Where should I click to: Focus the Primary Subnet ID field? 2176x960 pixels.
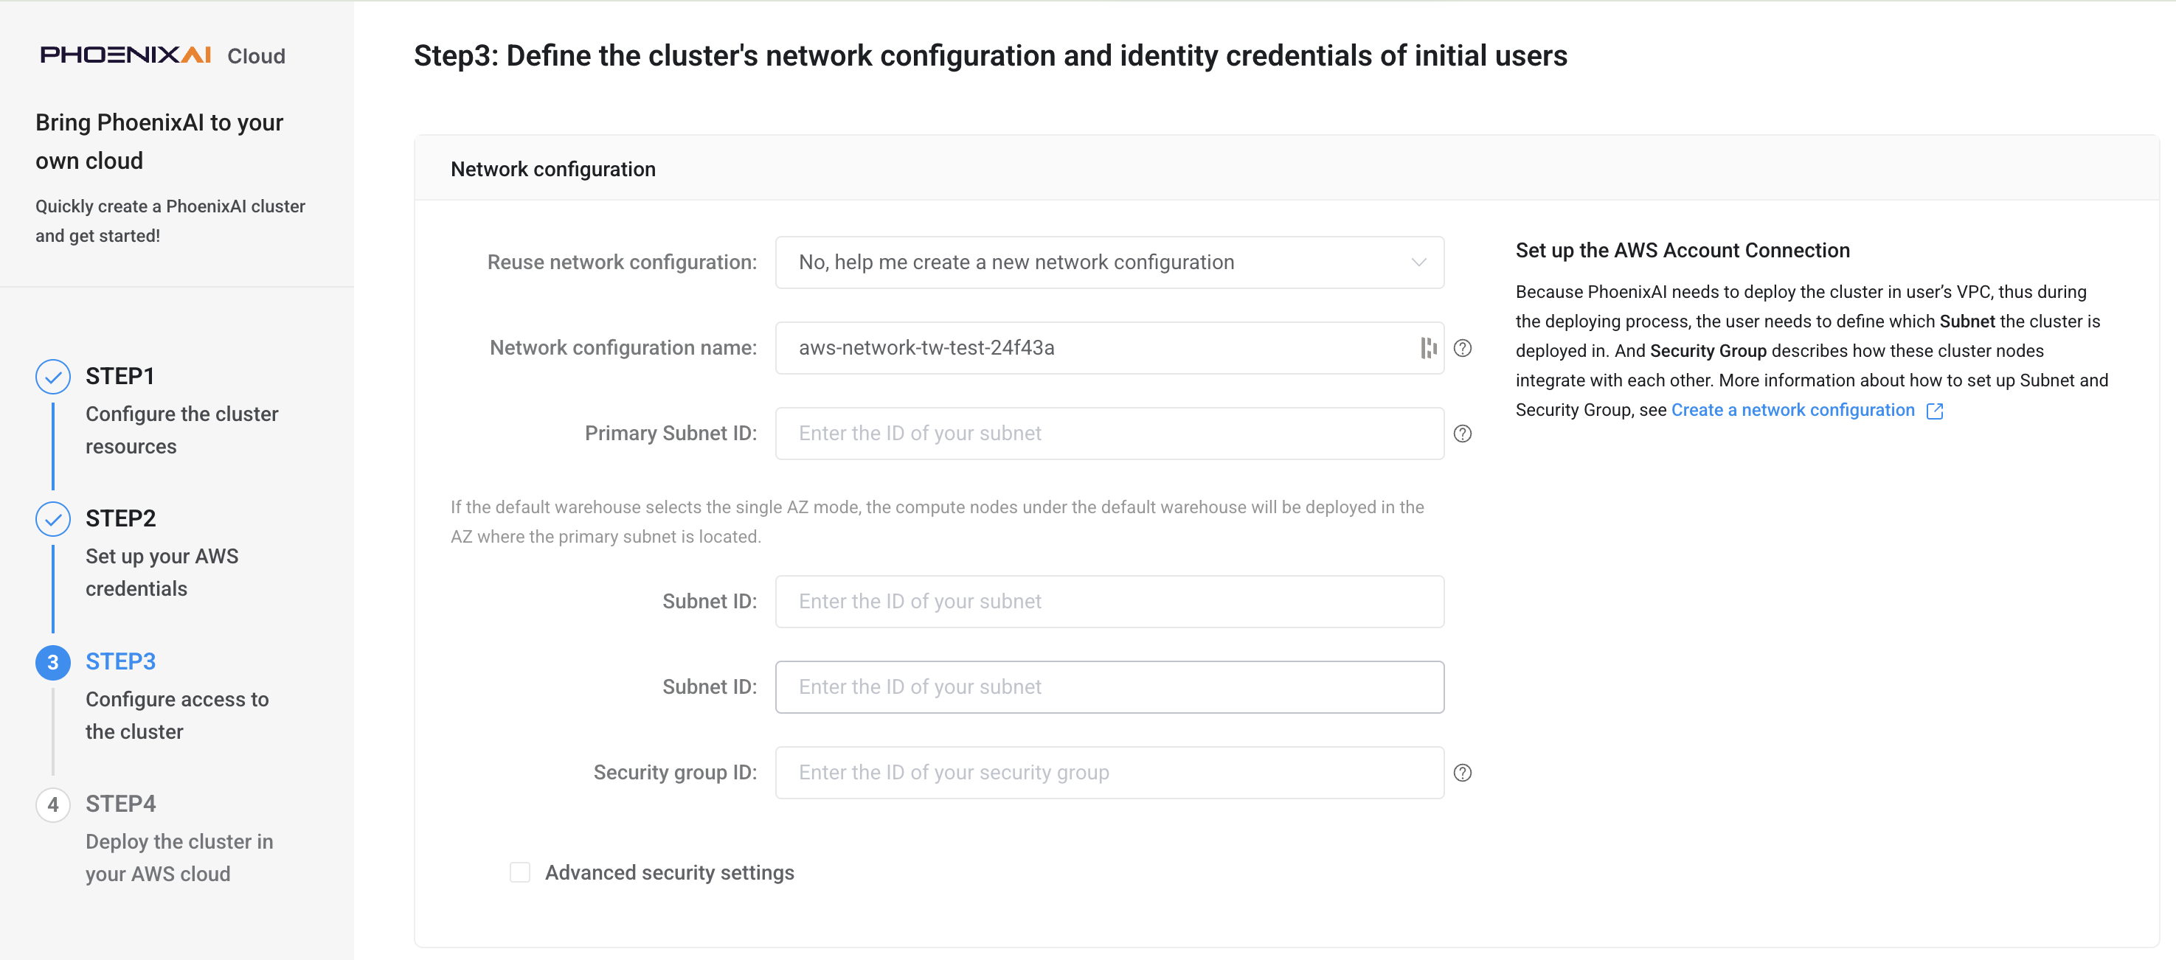click(x=1109, y=433)
